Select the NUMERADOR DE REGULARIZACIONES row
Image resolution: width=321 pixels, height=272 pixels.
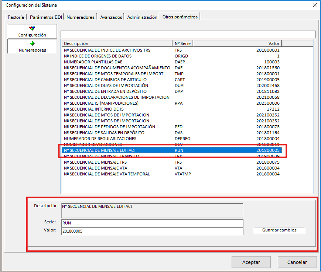(x=100, y=139)
